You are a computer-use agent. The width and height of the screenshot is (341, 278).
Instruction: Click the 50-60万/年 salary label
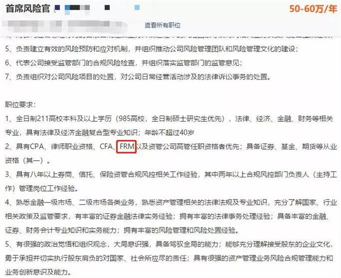313,9
